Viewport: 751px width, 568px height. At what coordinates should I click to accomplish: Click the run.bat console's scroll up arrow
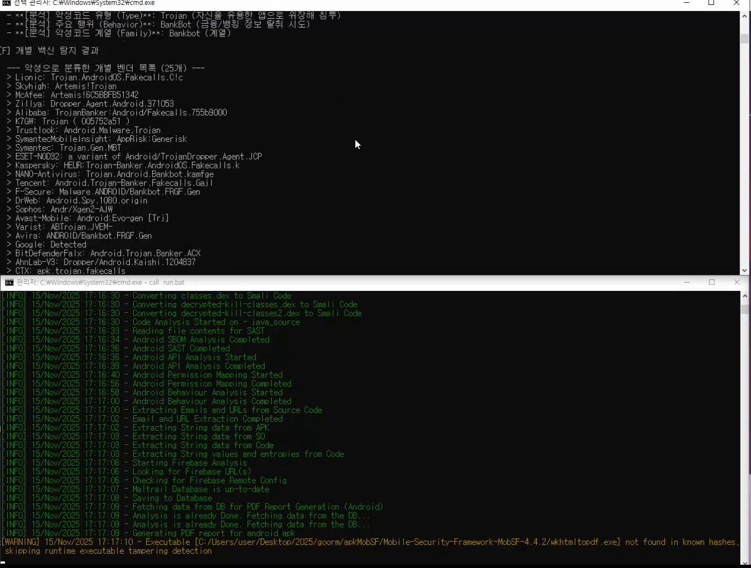tap(744, 296)
